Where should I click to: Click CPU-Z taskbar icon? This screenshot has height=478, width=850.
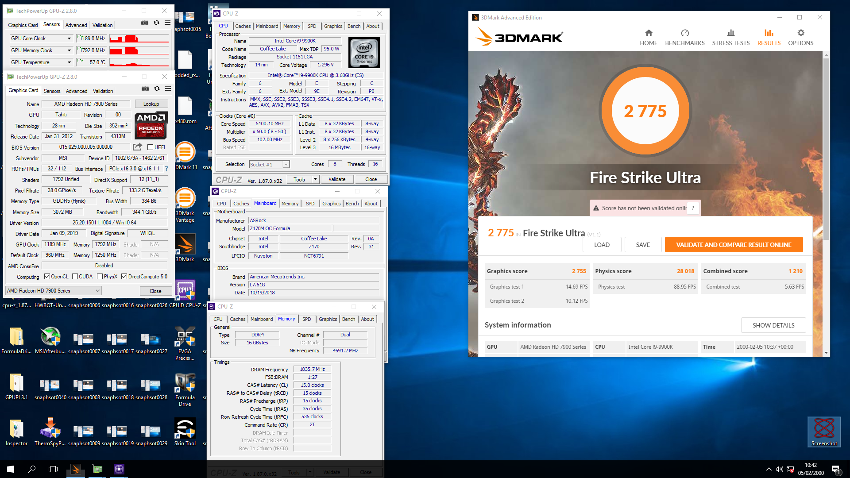coord(119,469)
